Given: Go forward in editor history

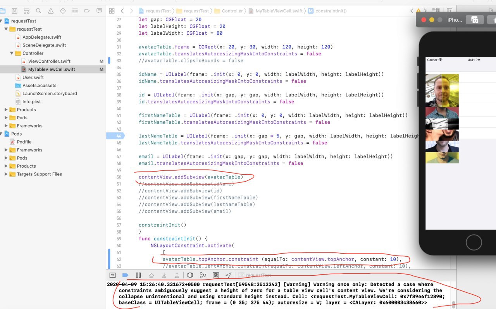Looking at the screenshot, I should [x=132, y=11].
